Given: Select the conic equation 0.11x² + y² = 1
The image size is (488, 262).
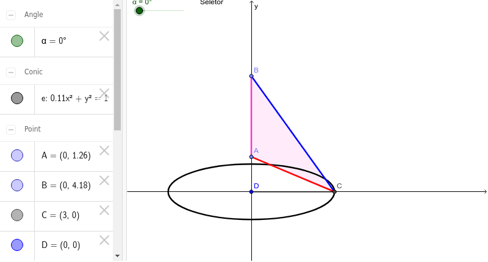Looking at the screenshot, I should 74,98.
